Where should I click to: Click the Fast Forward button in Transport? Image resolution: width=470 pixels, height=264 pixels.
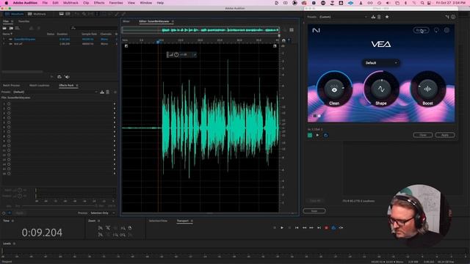coord(311,228)
